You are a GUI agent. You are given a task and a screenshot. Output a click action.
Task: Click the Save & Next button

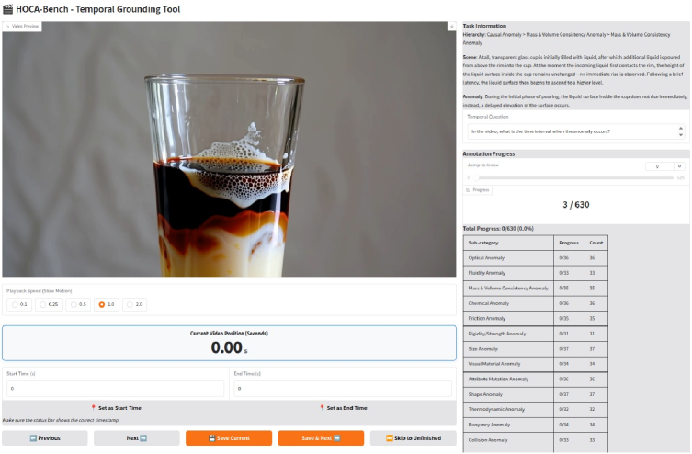(x=321, y=438)
